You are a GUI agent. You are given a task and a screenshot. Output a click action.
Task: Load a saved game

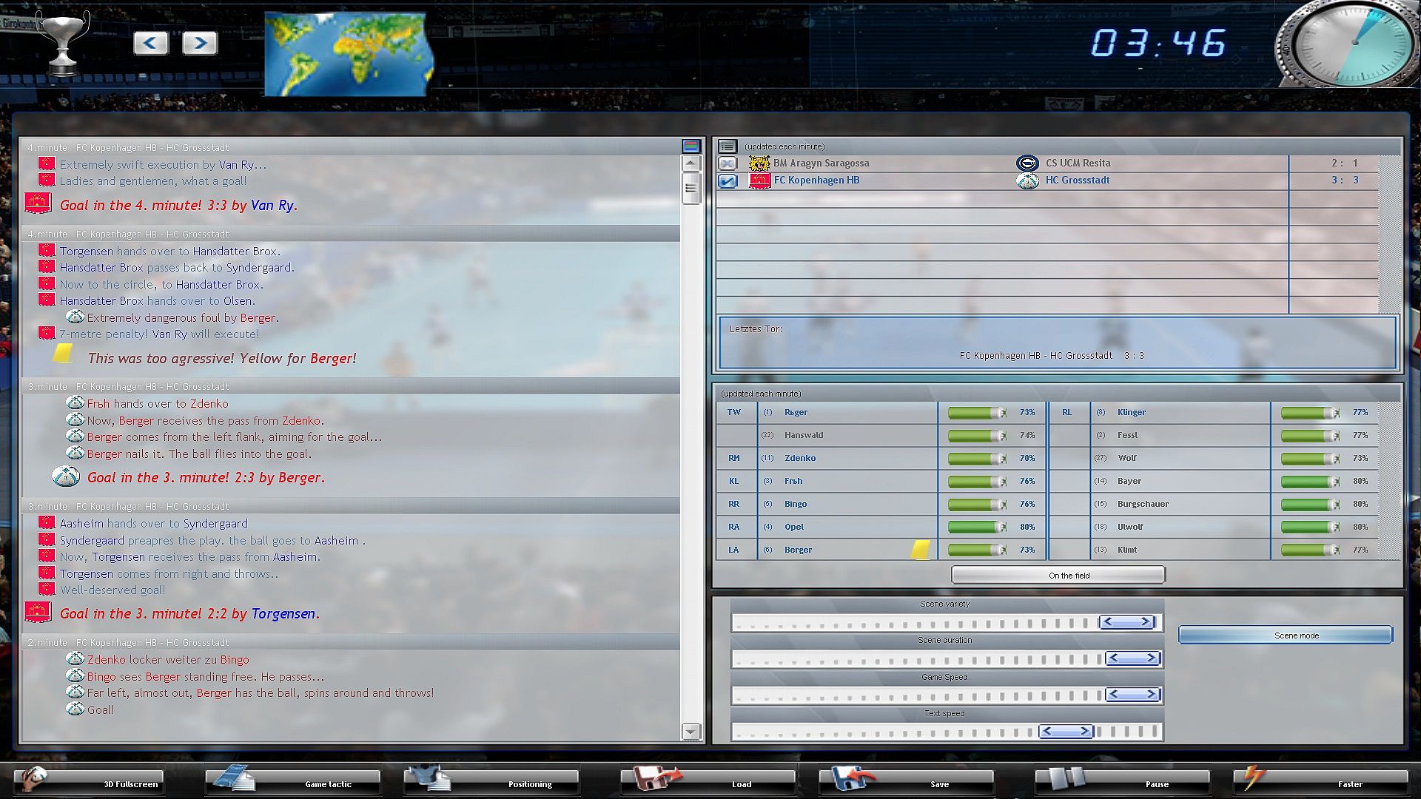tap(708, 781)
